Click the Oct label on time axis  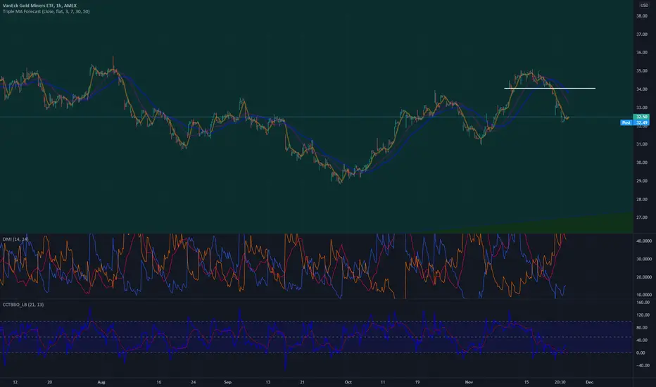(x=348, y=382)
